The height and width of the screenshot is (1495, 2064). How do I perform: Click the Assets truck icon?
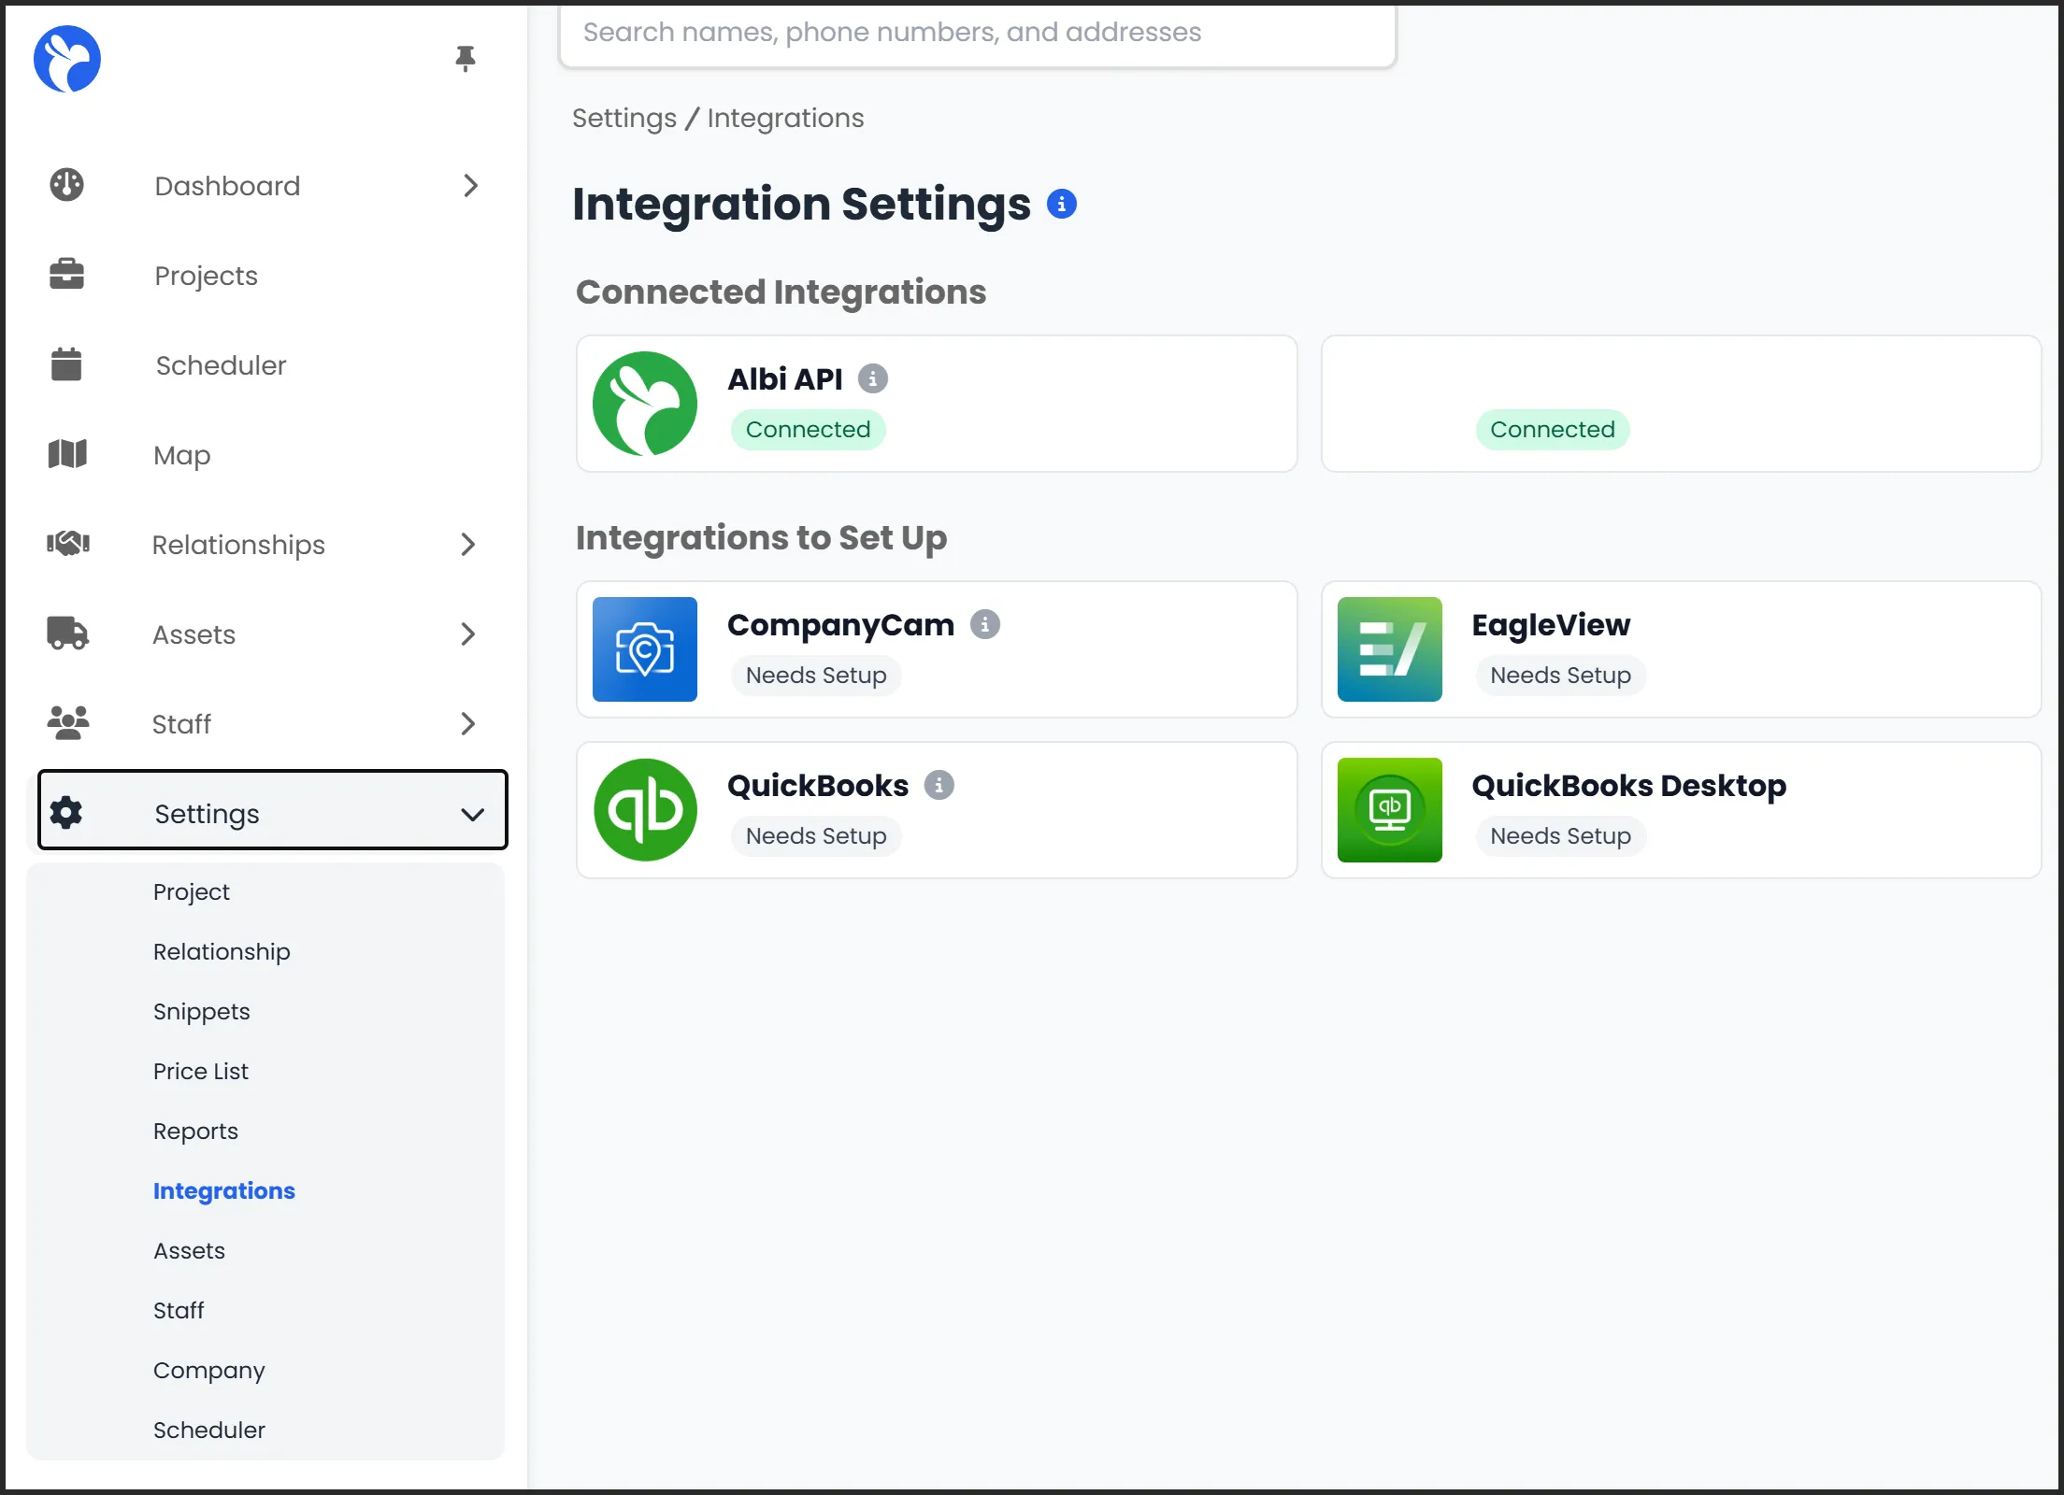click(x=67, y=634)
